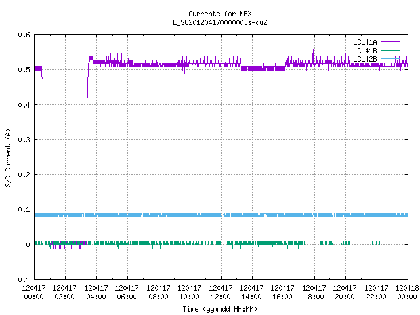
Task: Click the blue LCL42B gap near 12:00
Action: coord(222,215)
